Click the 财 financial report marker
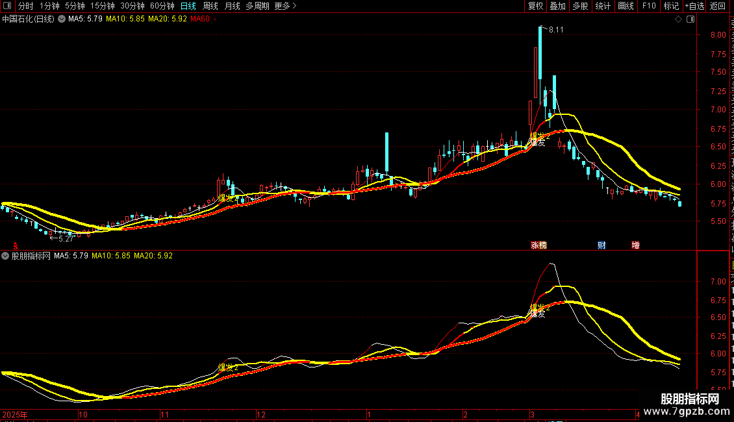The height and width of the screenshot is (422, 734). 602,245
